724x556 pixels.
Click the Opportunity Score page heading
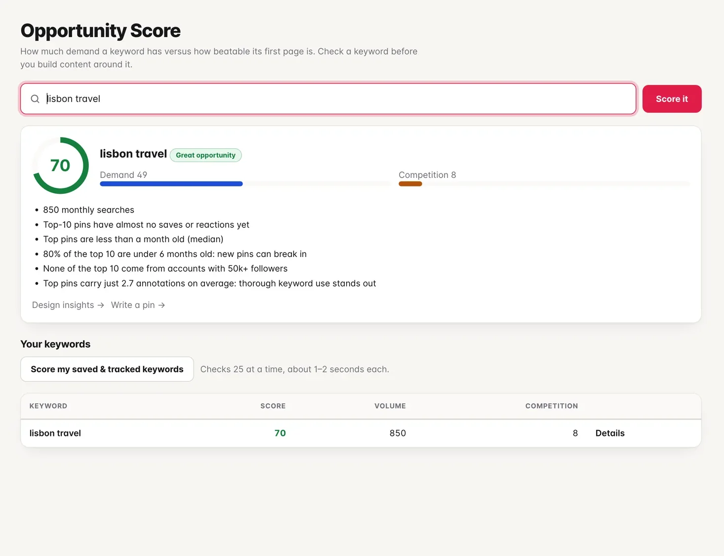click(x=101, y=31)
